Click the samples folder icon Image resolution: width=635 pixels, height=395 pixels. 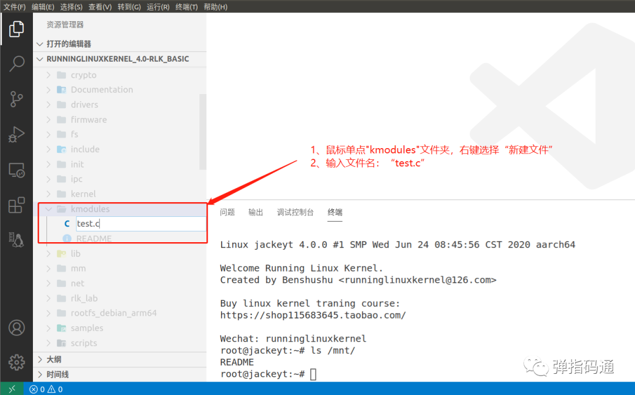coord(62,328)
